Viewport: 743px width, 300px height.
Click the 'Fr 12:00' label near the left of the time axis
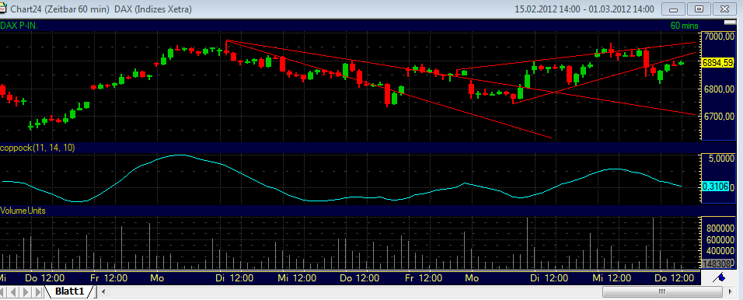pos(109,277)
